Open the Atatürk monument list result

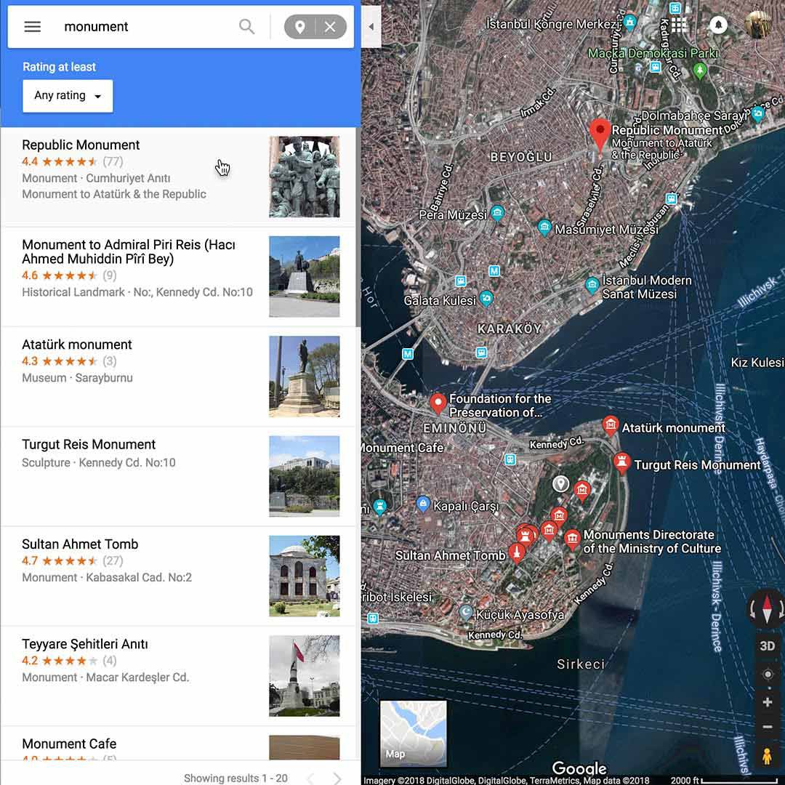tap(178, 377)
